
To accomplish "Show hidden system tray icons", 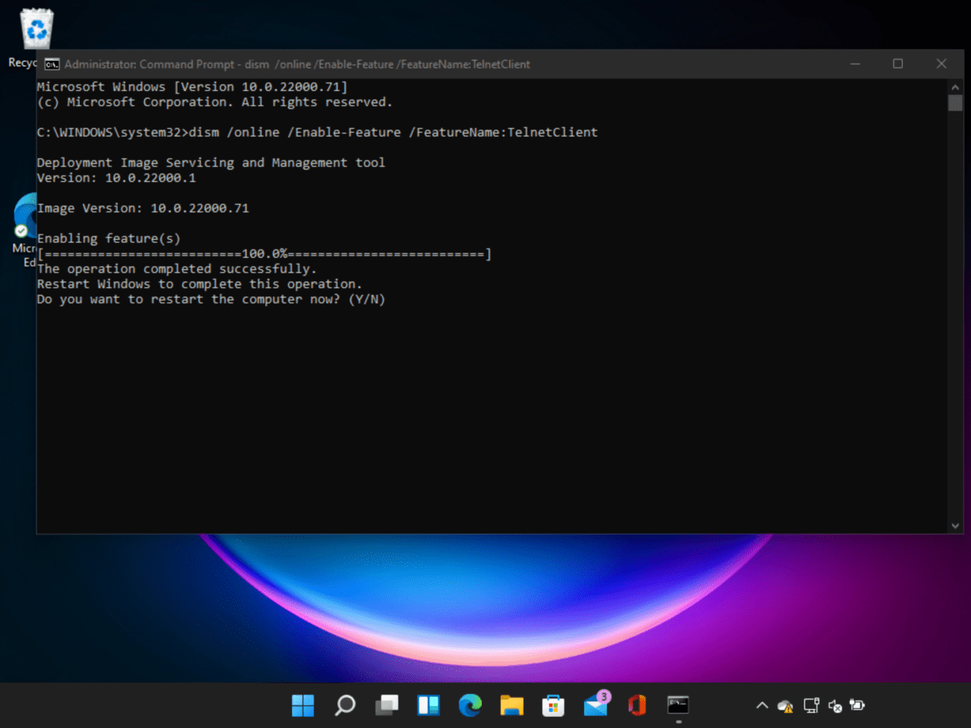I will pyautogui.click(x=762, y=705).
